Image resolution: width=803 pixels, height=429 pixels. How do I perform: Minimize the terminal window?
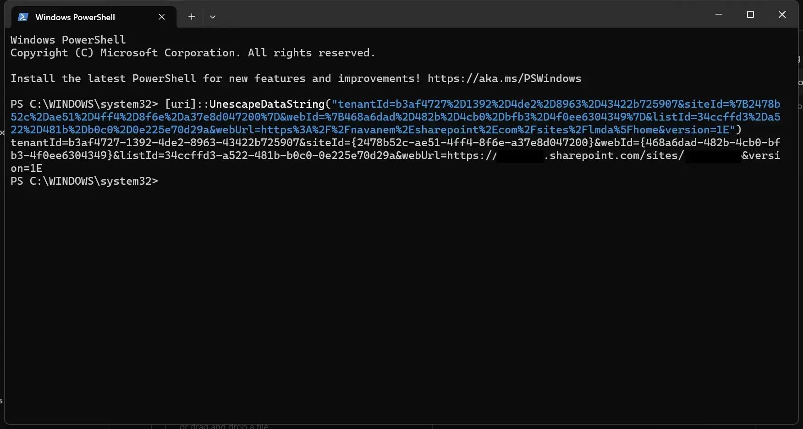pos(719,15)
